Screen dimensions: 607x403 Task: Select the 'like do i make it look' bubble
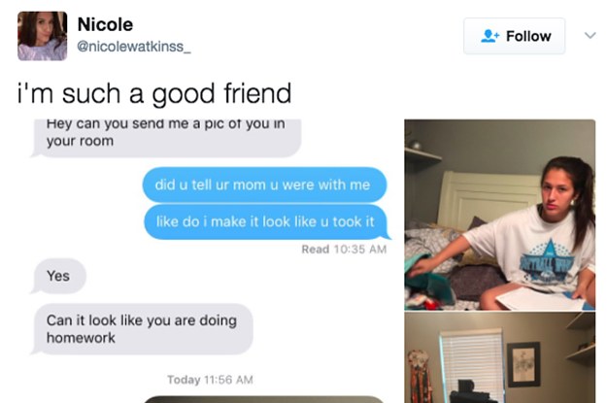[x=266, y=221]
